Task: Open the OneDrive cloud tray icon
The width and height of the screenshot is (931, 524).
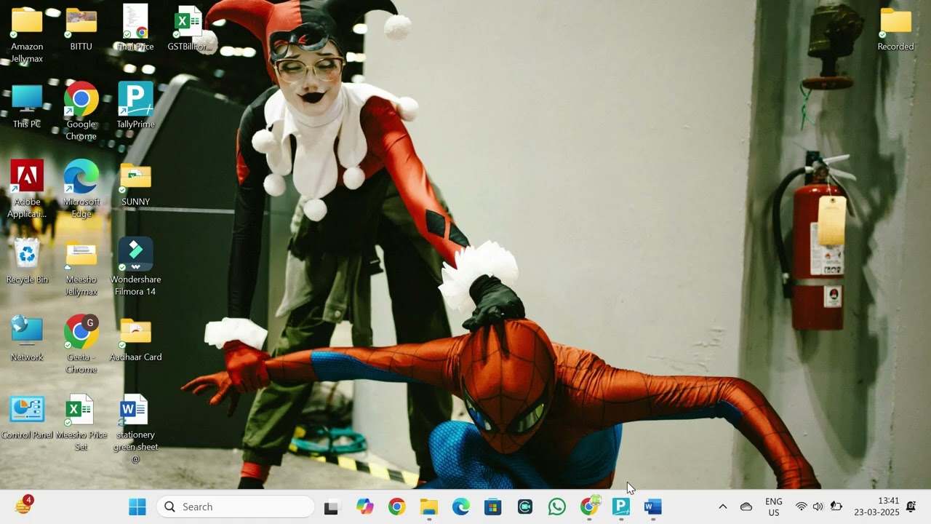Action: [x=746, y=507]
